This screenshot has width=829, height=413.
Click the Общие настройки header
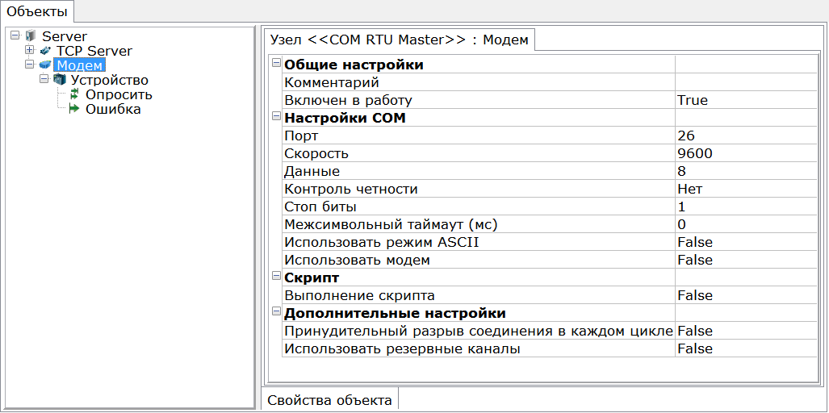point(354,65)
